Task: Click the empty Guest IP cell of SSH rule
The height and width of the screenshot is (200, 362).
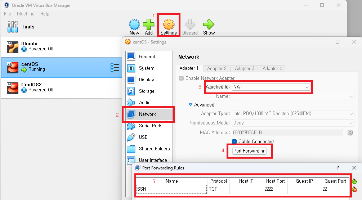Action: (x=304, y=189)
